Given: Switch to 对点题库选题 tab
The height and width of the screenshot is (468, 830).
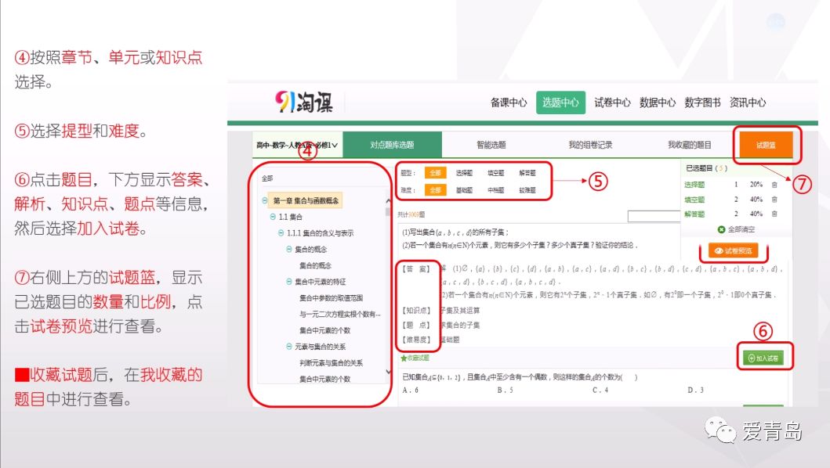Looking at the screenshot, I should [392, 145].
